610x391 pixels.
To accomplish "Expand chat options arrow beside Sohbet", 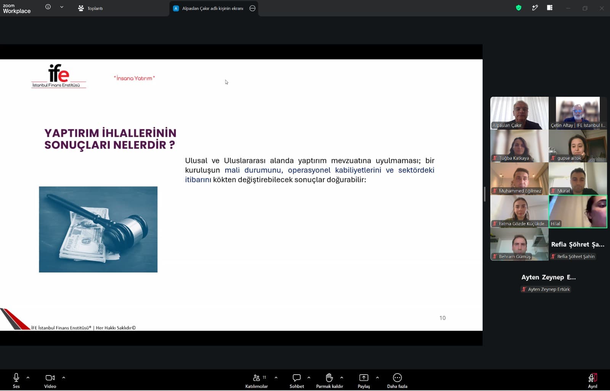I will click(309, 378).
